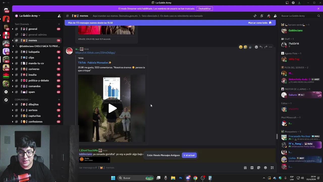Image resolution: width=323 pixels, height=182 pixels.
Task: Open the insulta channel
Action: click(x=37, y=75)
